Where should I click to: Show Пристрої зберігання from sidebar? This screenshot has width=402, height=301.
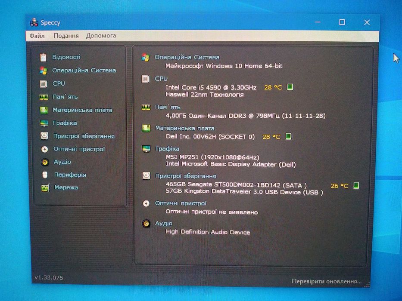[x=84, y=136]
